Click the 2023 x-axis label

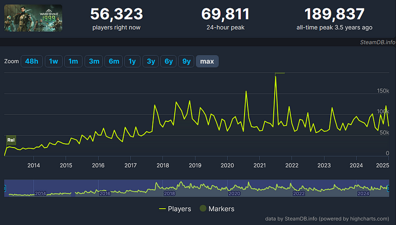[324, 165]
